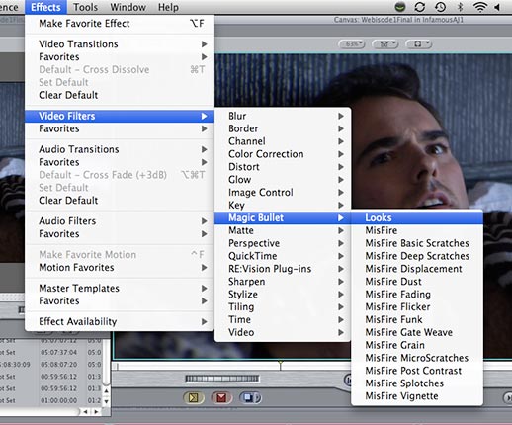
Task: Select Clear Default under audio transitions
Action: point(120,201)
